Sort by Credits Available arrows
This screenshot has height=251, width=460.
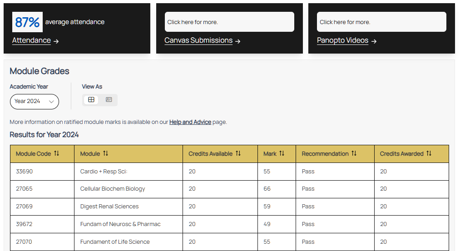tap(238, 153)
